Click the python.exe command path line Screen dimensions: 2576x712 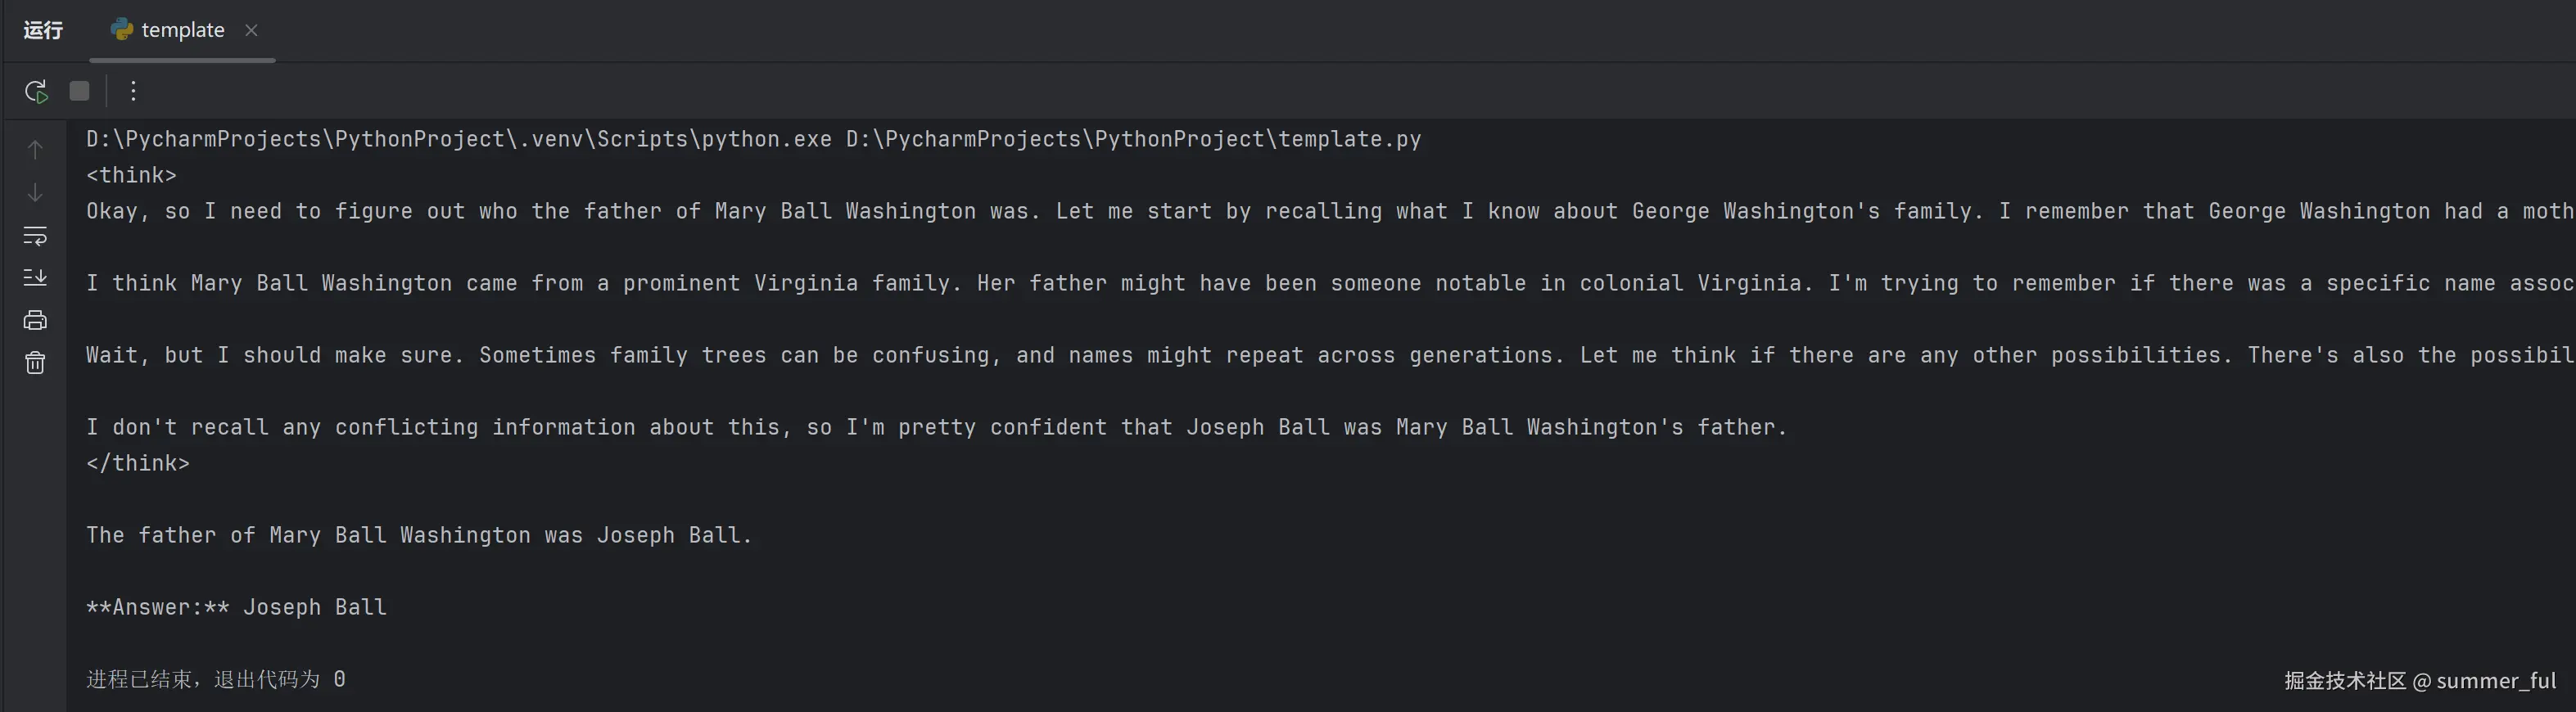[753, 139]
